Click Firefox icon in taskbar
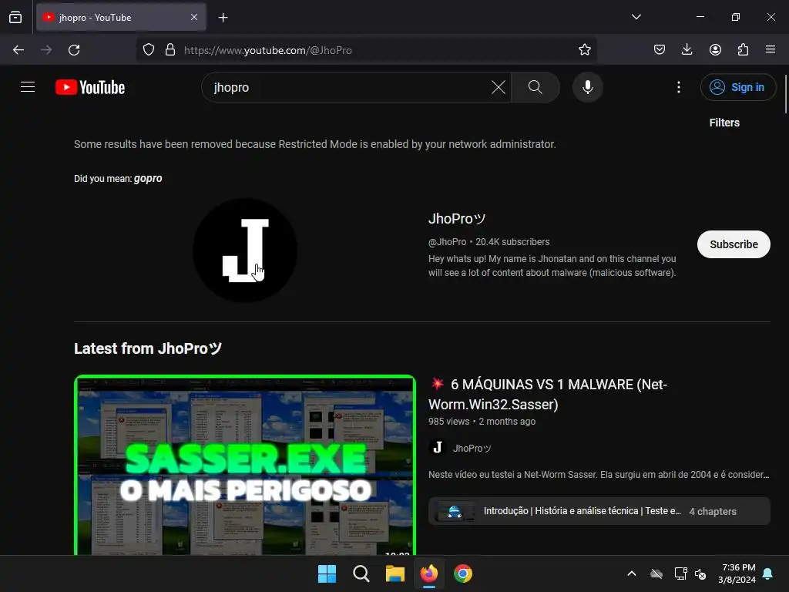 tap(428, 573)
